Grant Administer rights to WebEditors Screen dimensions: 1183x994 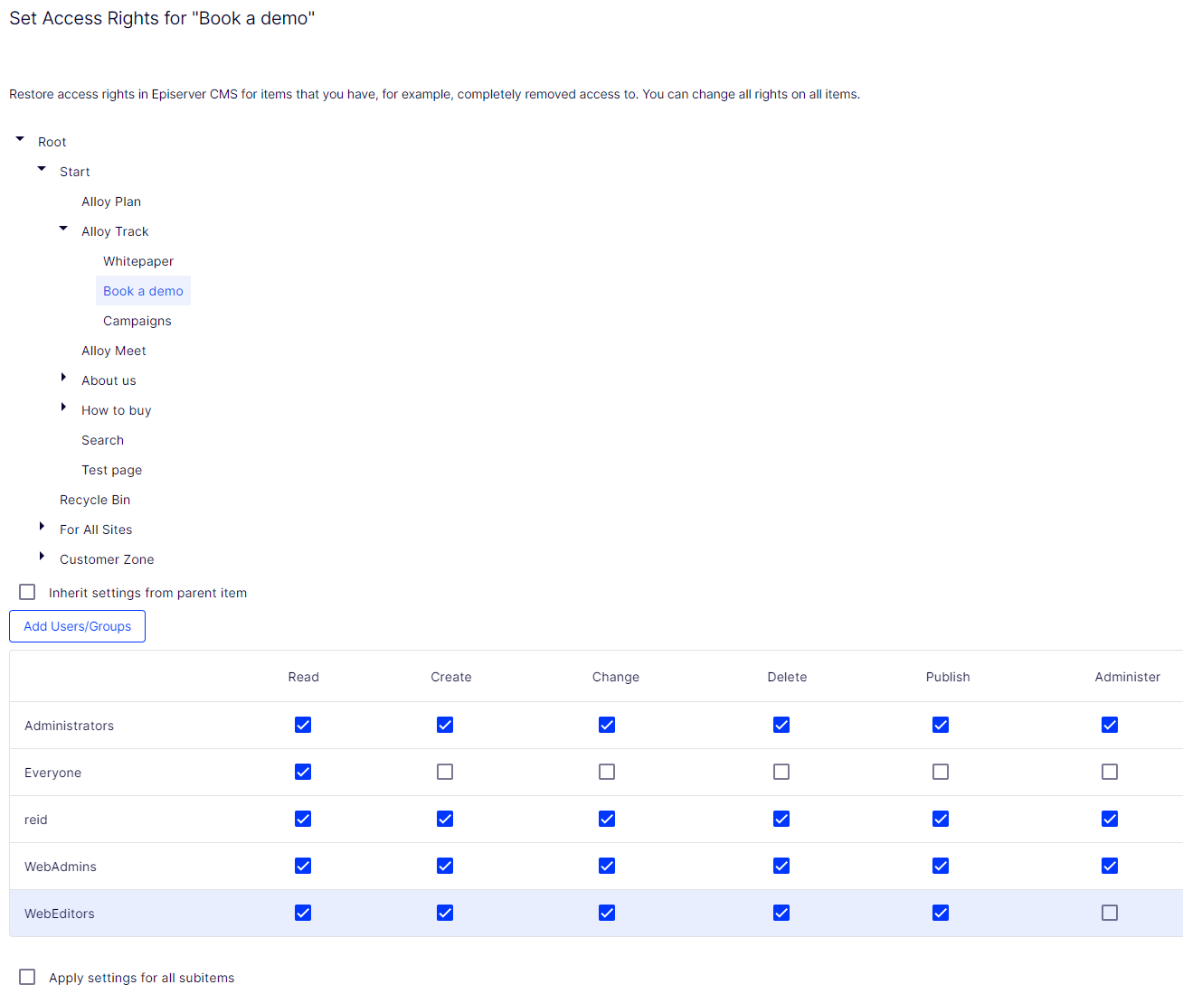[x=1109, y=912]
